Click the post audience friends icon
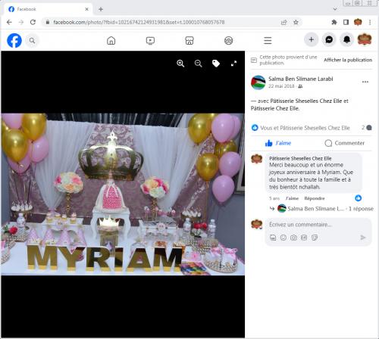The image size is (379, 339). pos(300,86)
